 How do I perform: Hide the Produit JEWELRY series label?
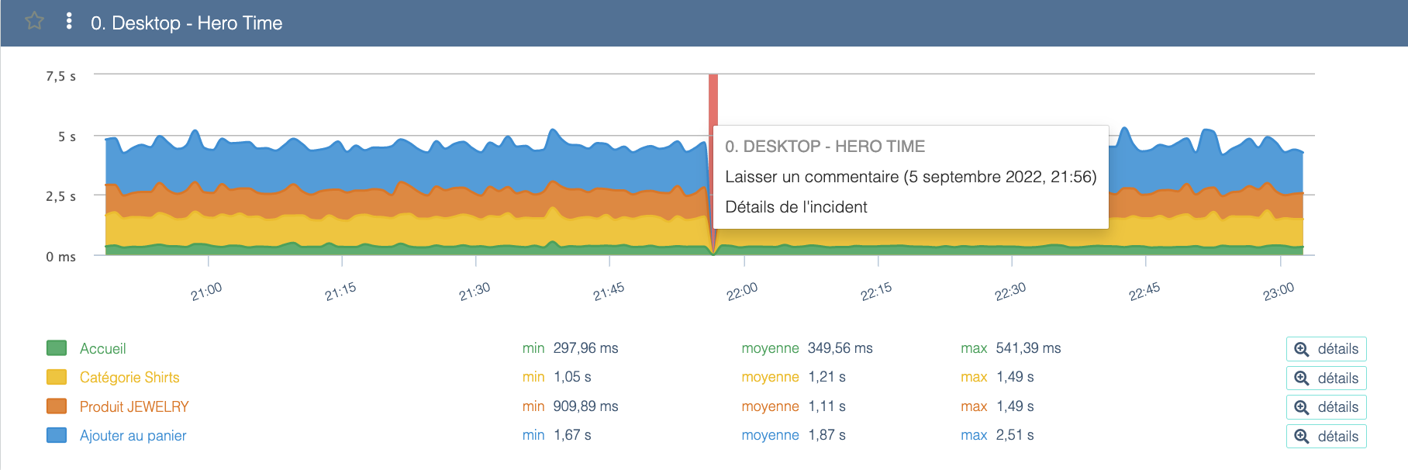tap(134, 407)
